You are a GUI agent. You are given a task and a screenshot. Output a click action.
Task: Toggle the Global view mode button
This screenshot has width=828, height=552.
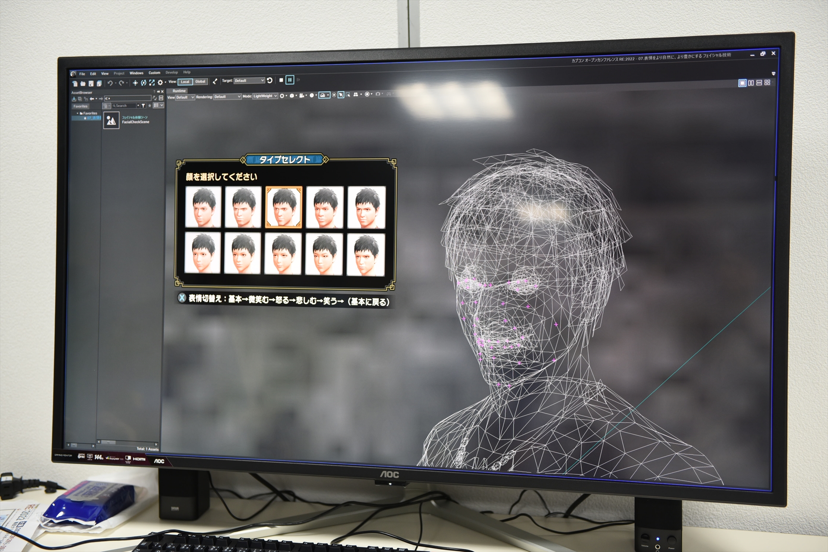click(x=200, y=82)
